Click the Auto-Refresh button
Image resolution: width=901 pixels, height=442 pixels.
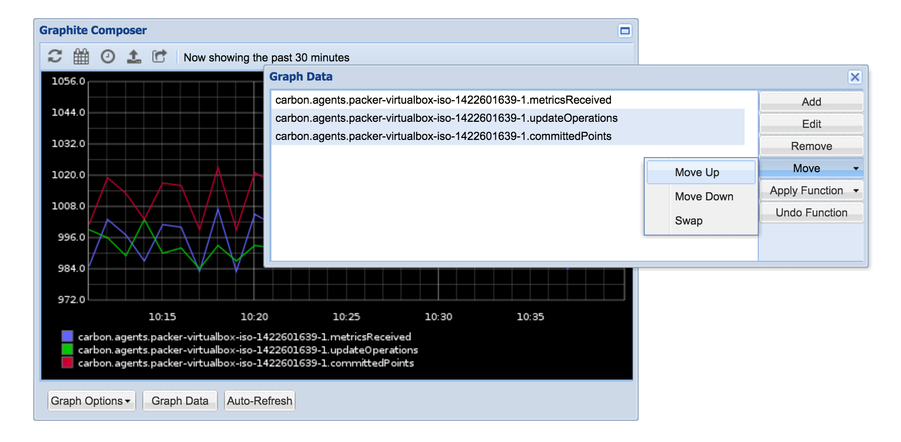coord(259,401)
